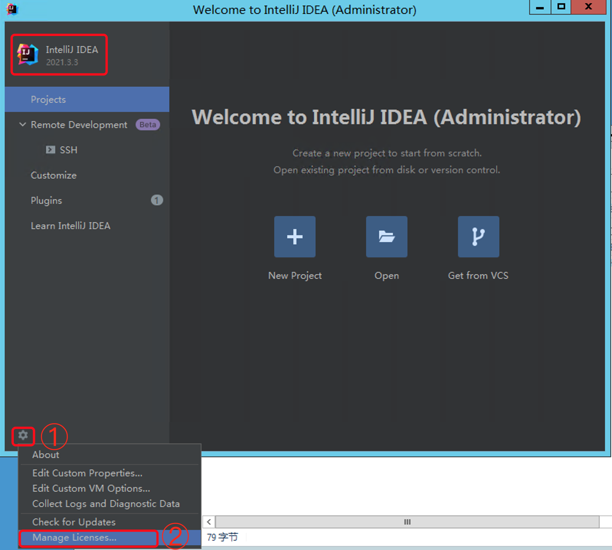This screenshot has width=612, height=550.
Task: Open the Remote Development section
Action: (x=79, y=124)
